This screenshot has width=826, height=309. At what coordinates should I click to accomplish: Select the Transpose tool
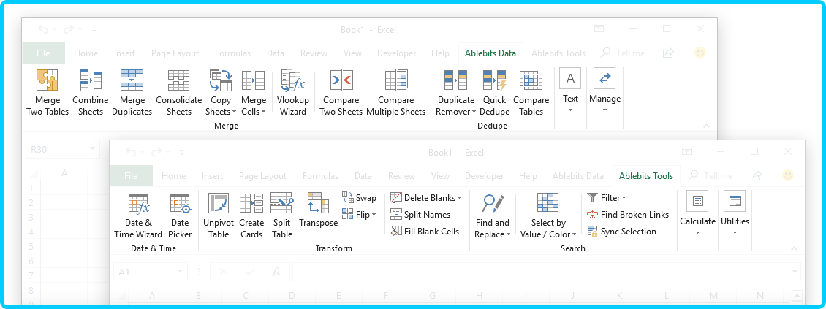click(318, 204)
